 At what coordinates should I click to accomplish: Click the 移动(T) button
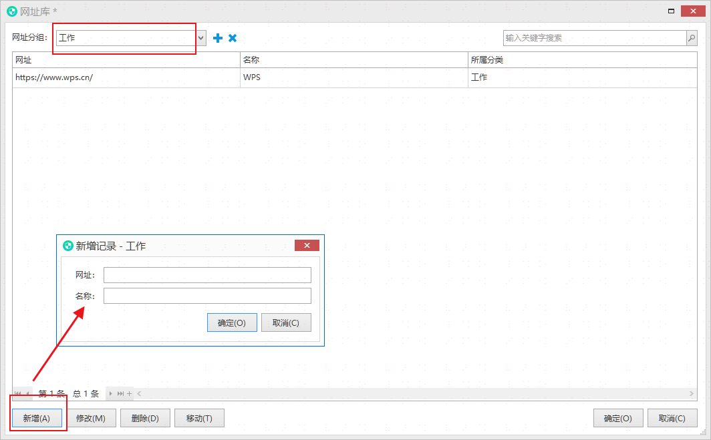click(200, 418)
